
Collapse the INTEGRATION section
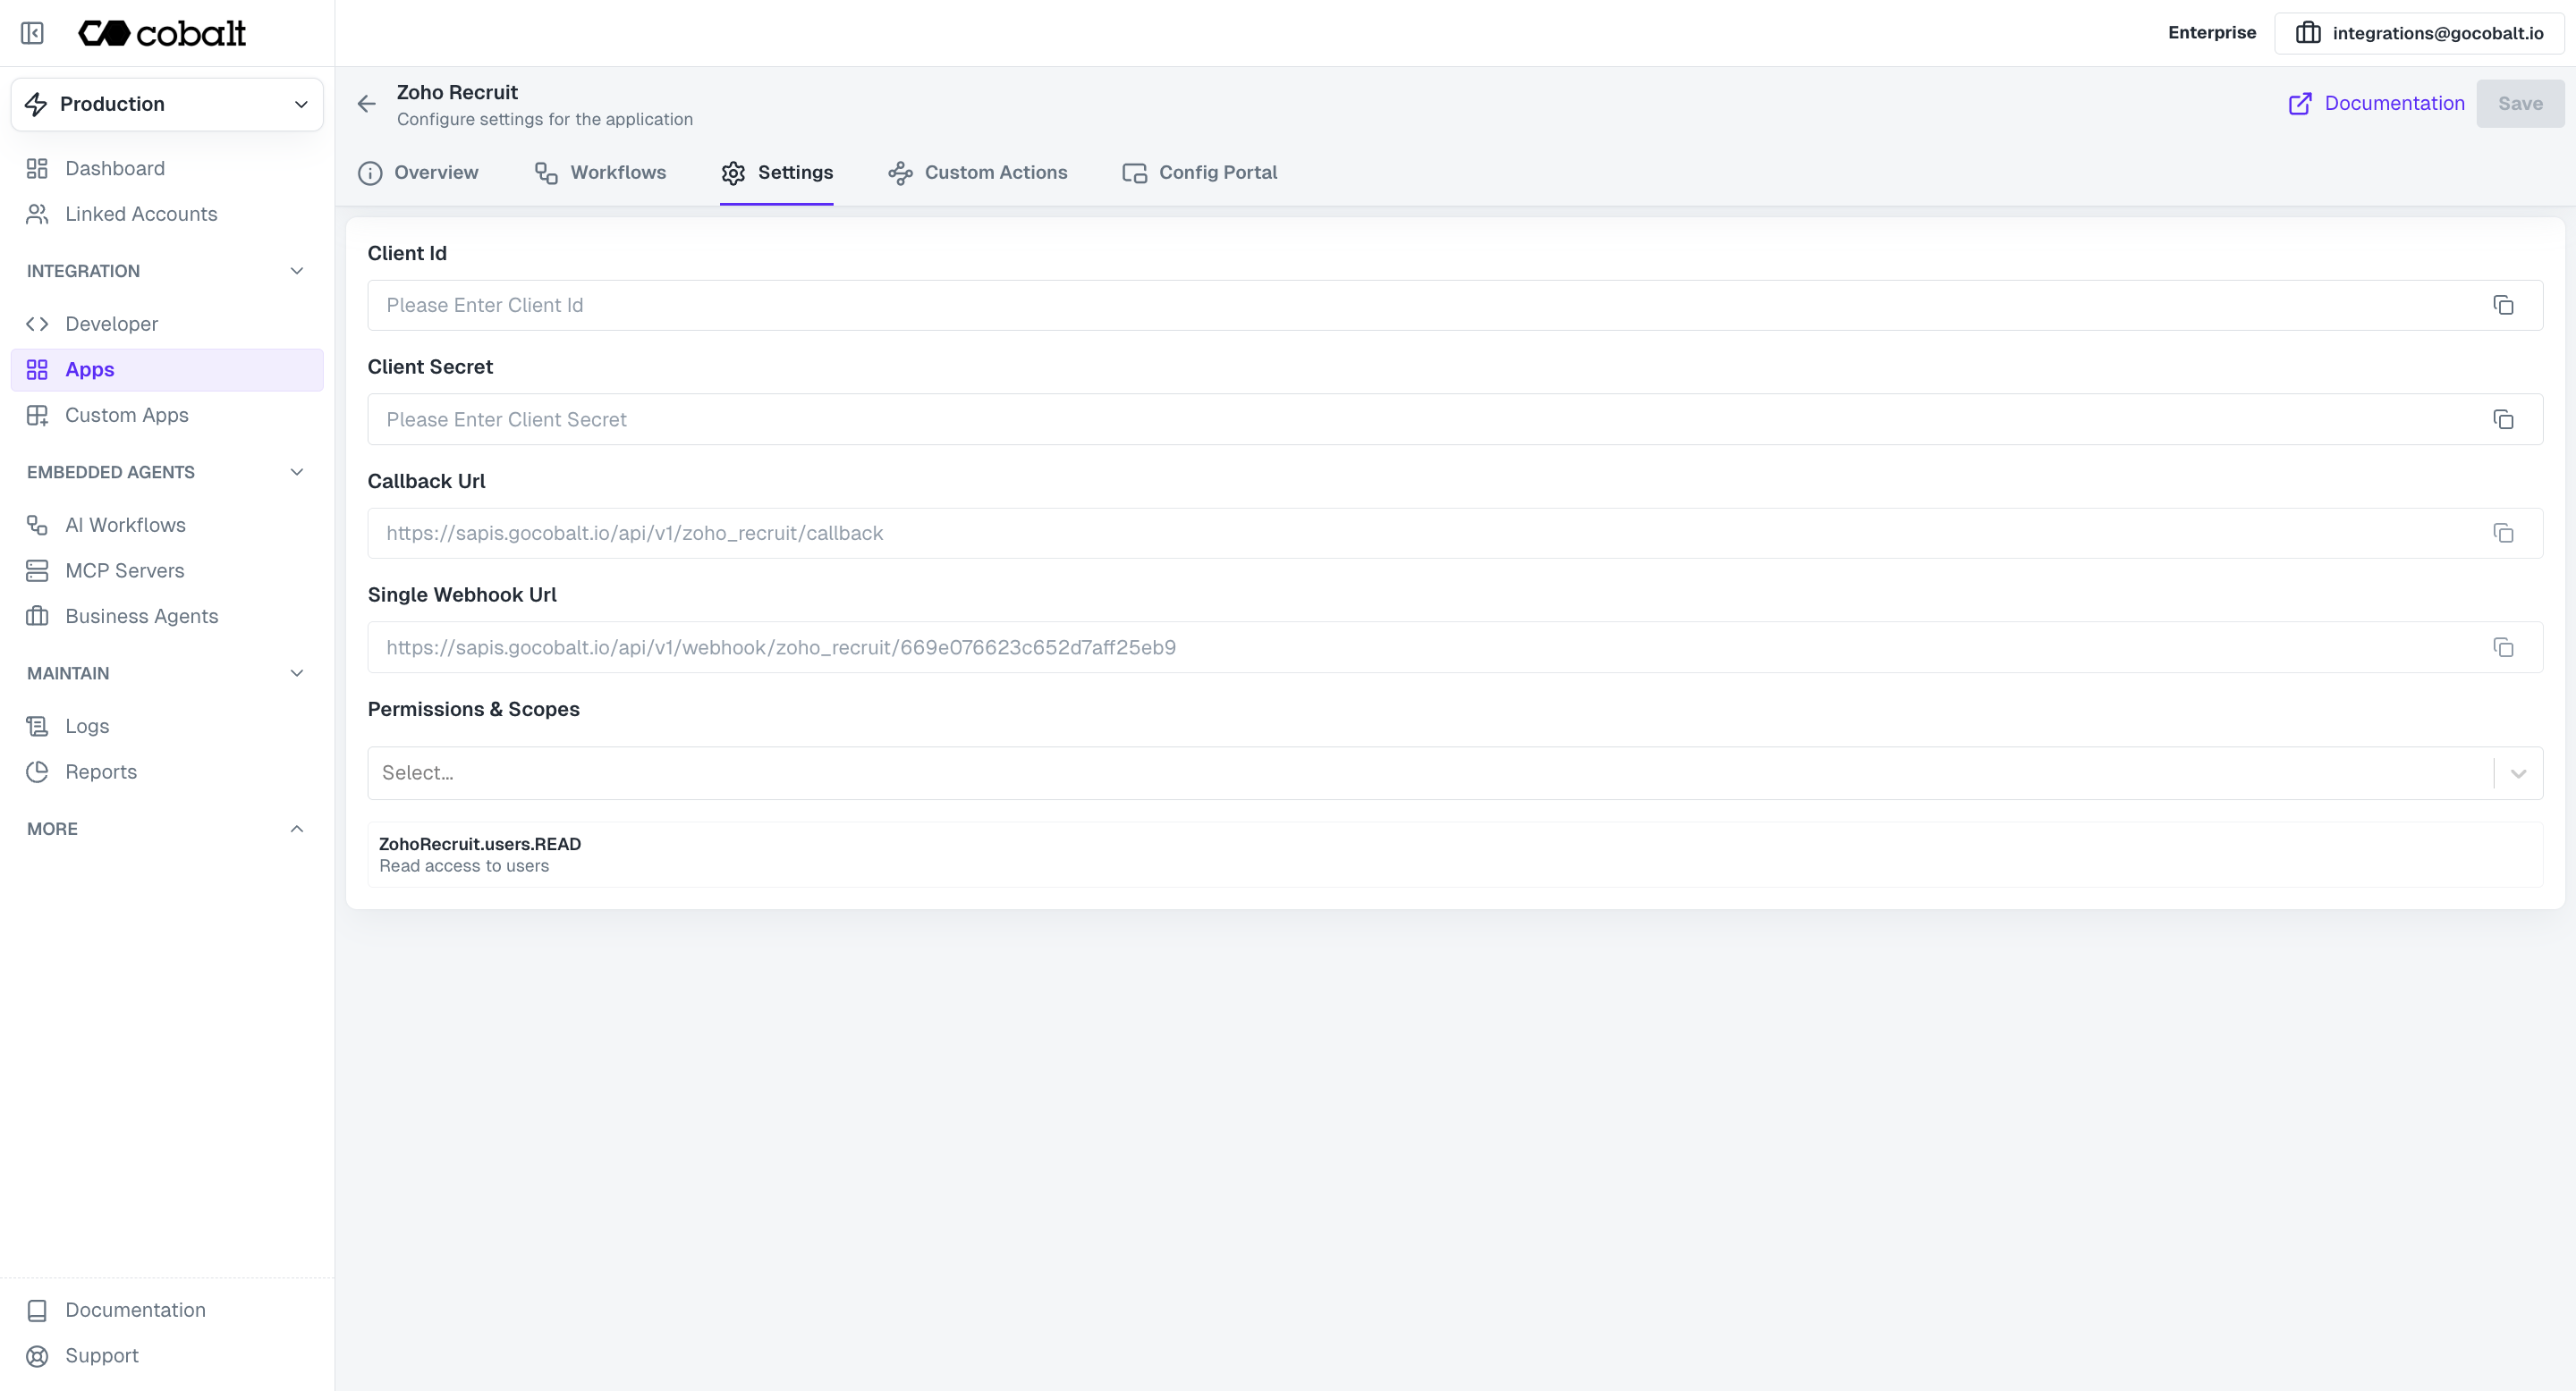[296, 270]
